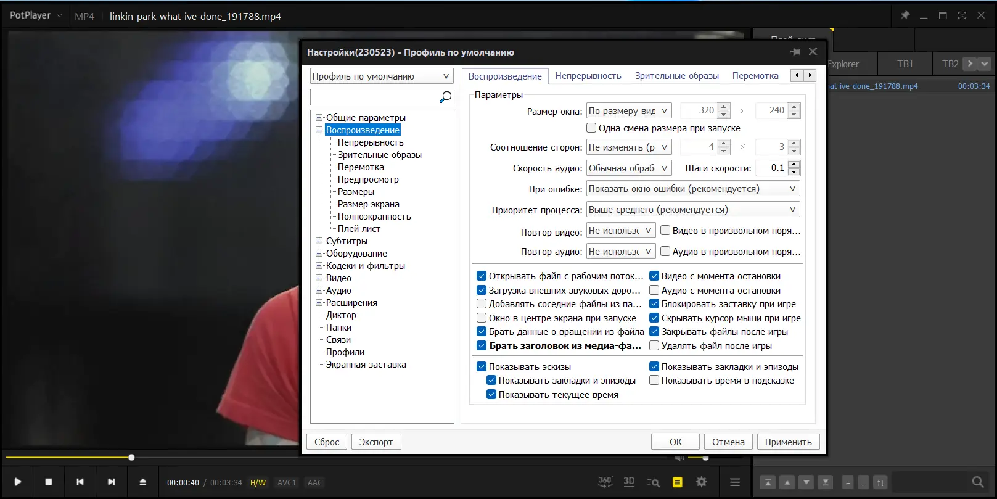Screen dimensions: 997x499
Task: Toggle the 3D video mode icon
Action: click(x=629, y=482)
